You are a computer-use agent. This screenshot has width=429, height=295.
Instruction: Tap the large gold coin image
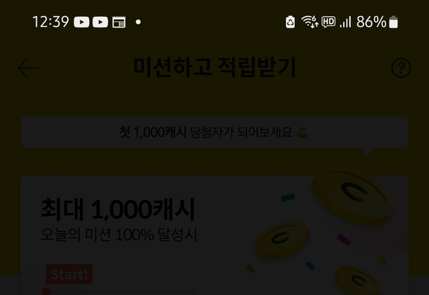point(353,196)
